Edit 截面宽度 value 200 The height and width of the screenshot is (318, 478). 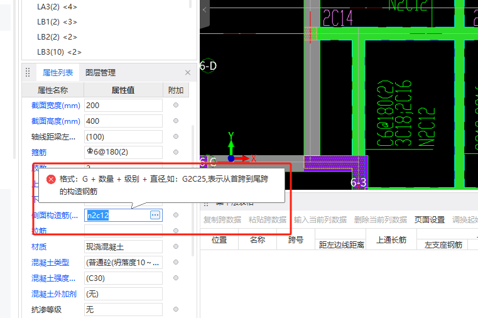(x=123, y=106)
